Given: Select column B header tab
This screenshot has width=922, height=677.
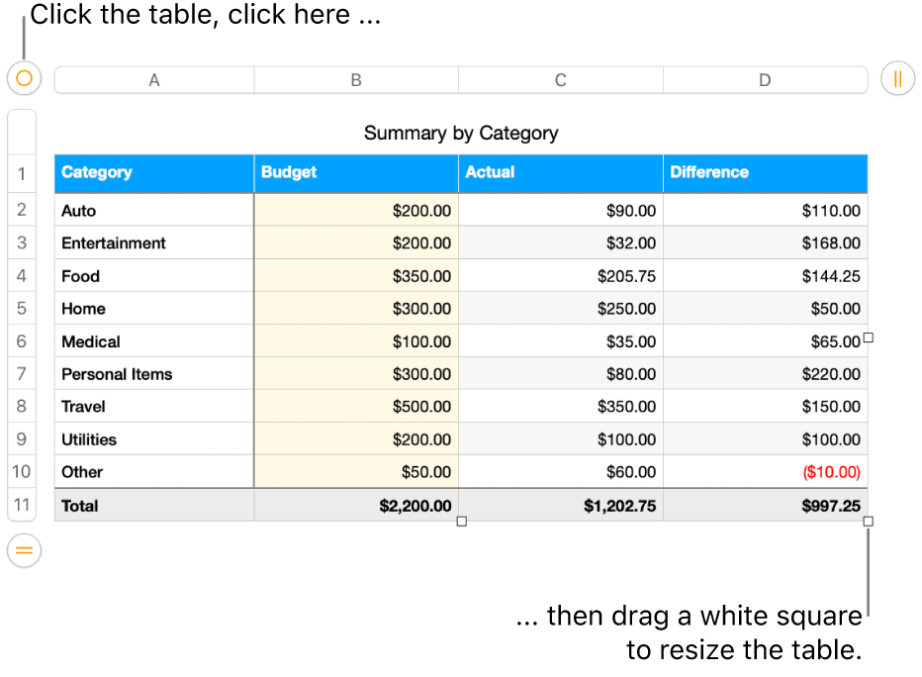Looking at the screenshot, I should 356,80.
